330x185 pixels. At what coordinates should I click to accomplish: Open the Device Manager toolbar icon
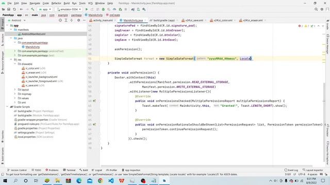click(x=138, y=9)
